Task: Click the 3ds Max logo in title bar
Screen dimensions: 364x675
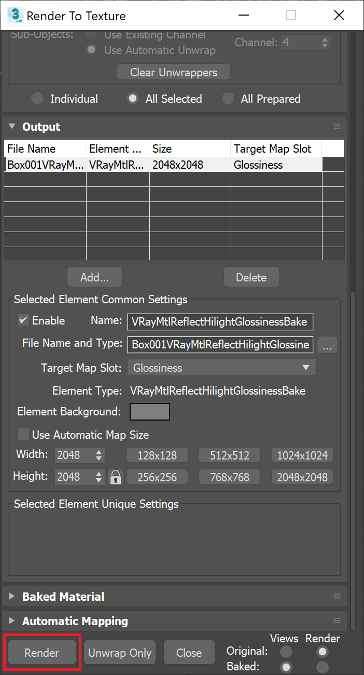Action: tap(15, 15)
